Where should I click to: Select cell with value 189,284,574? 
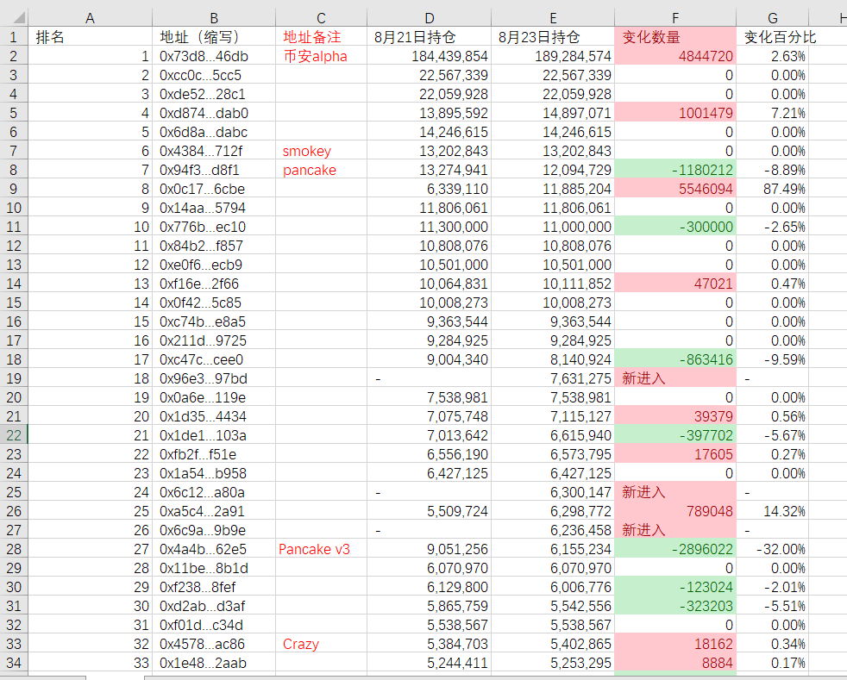click(x=553, y=56)
